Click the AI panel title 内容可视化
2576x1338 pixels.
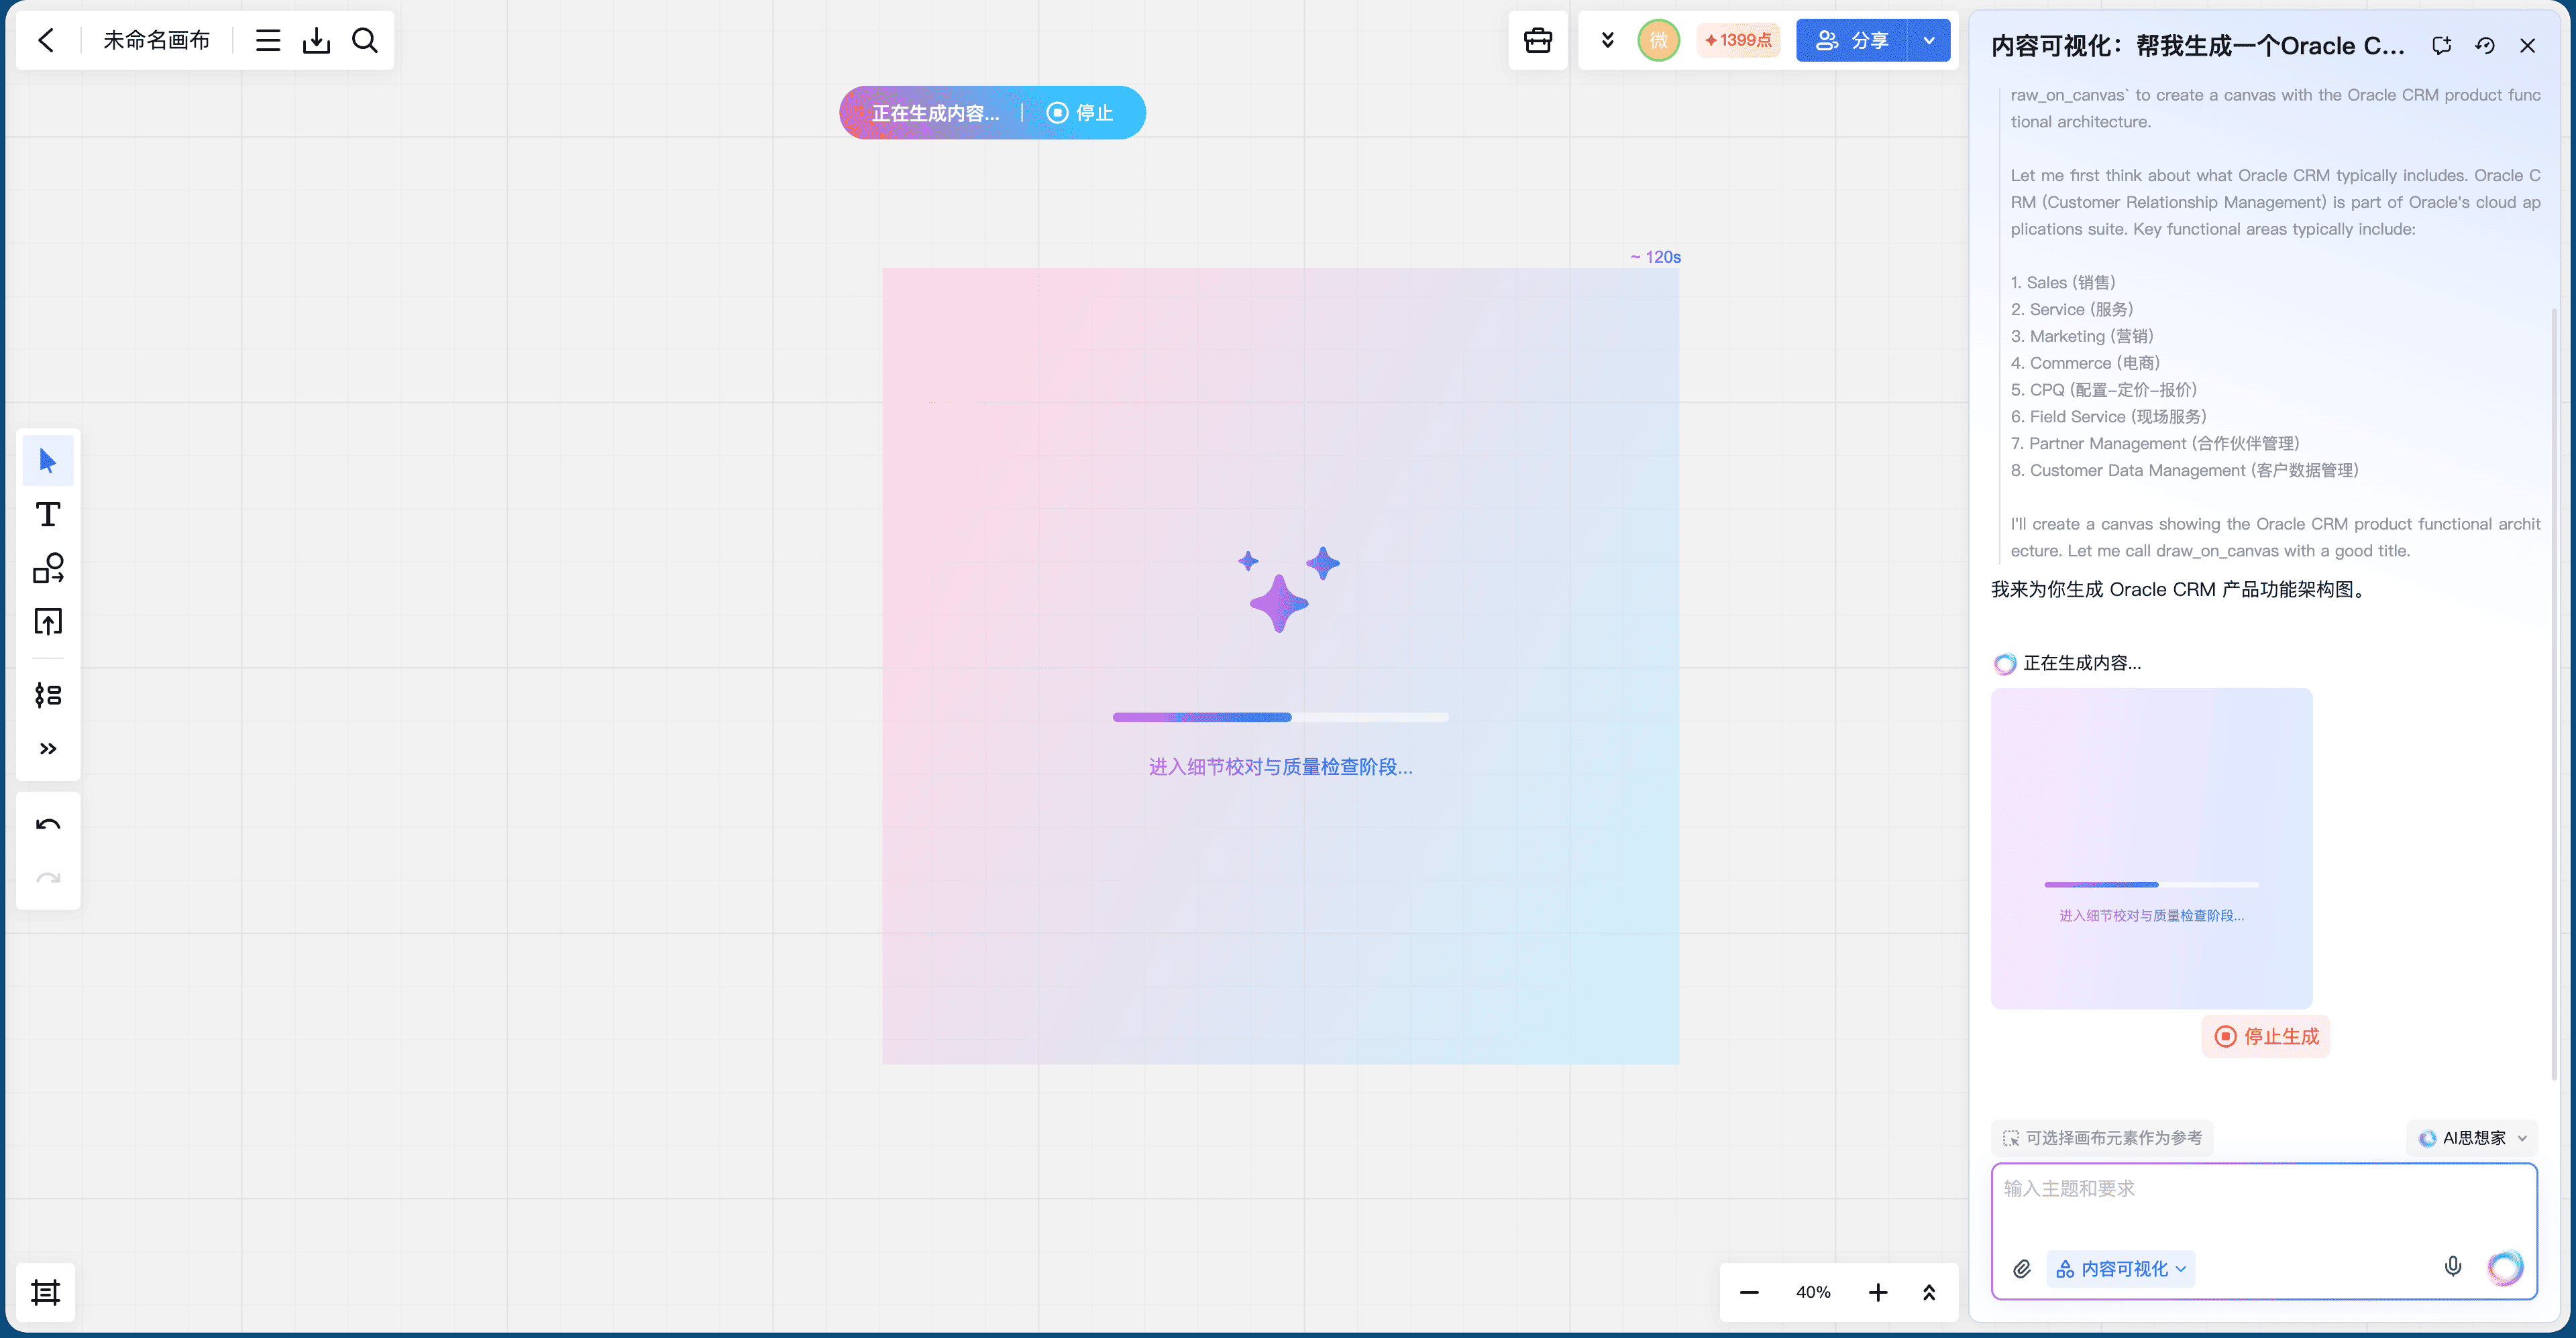click(2198, 46)
